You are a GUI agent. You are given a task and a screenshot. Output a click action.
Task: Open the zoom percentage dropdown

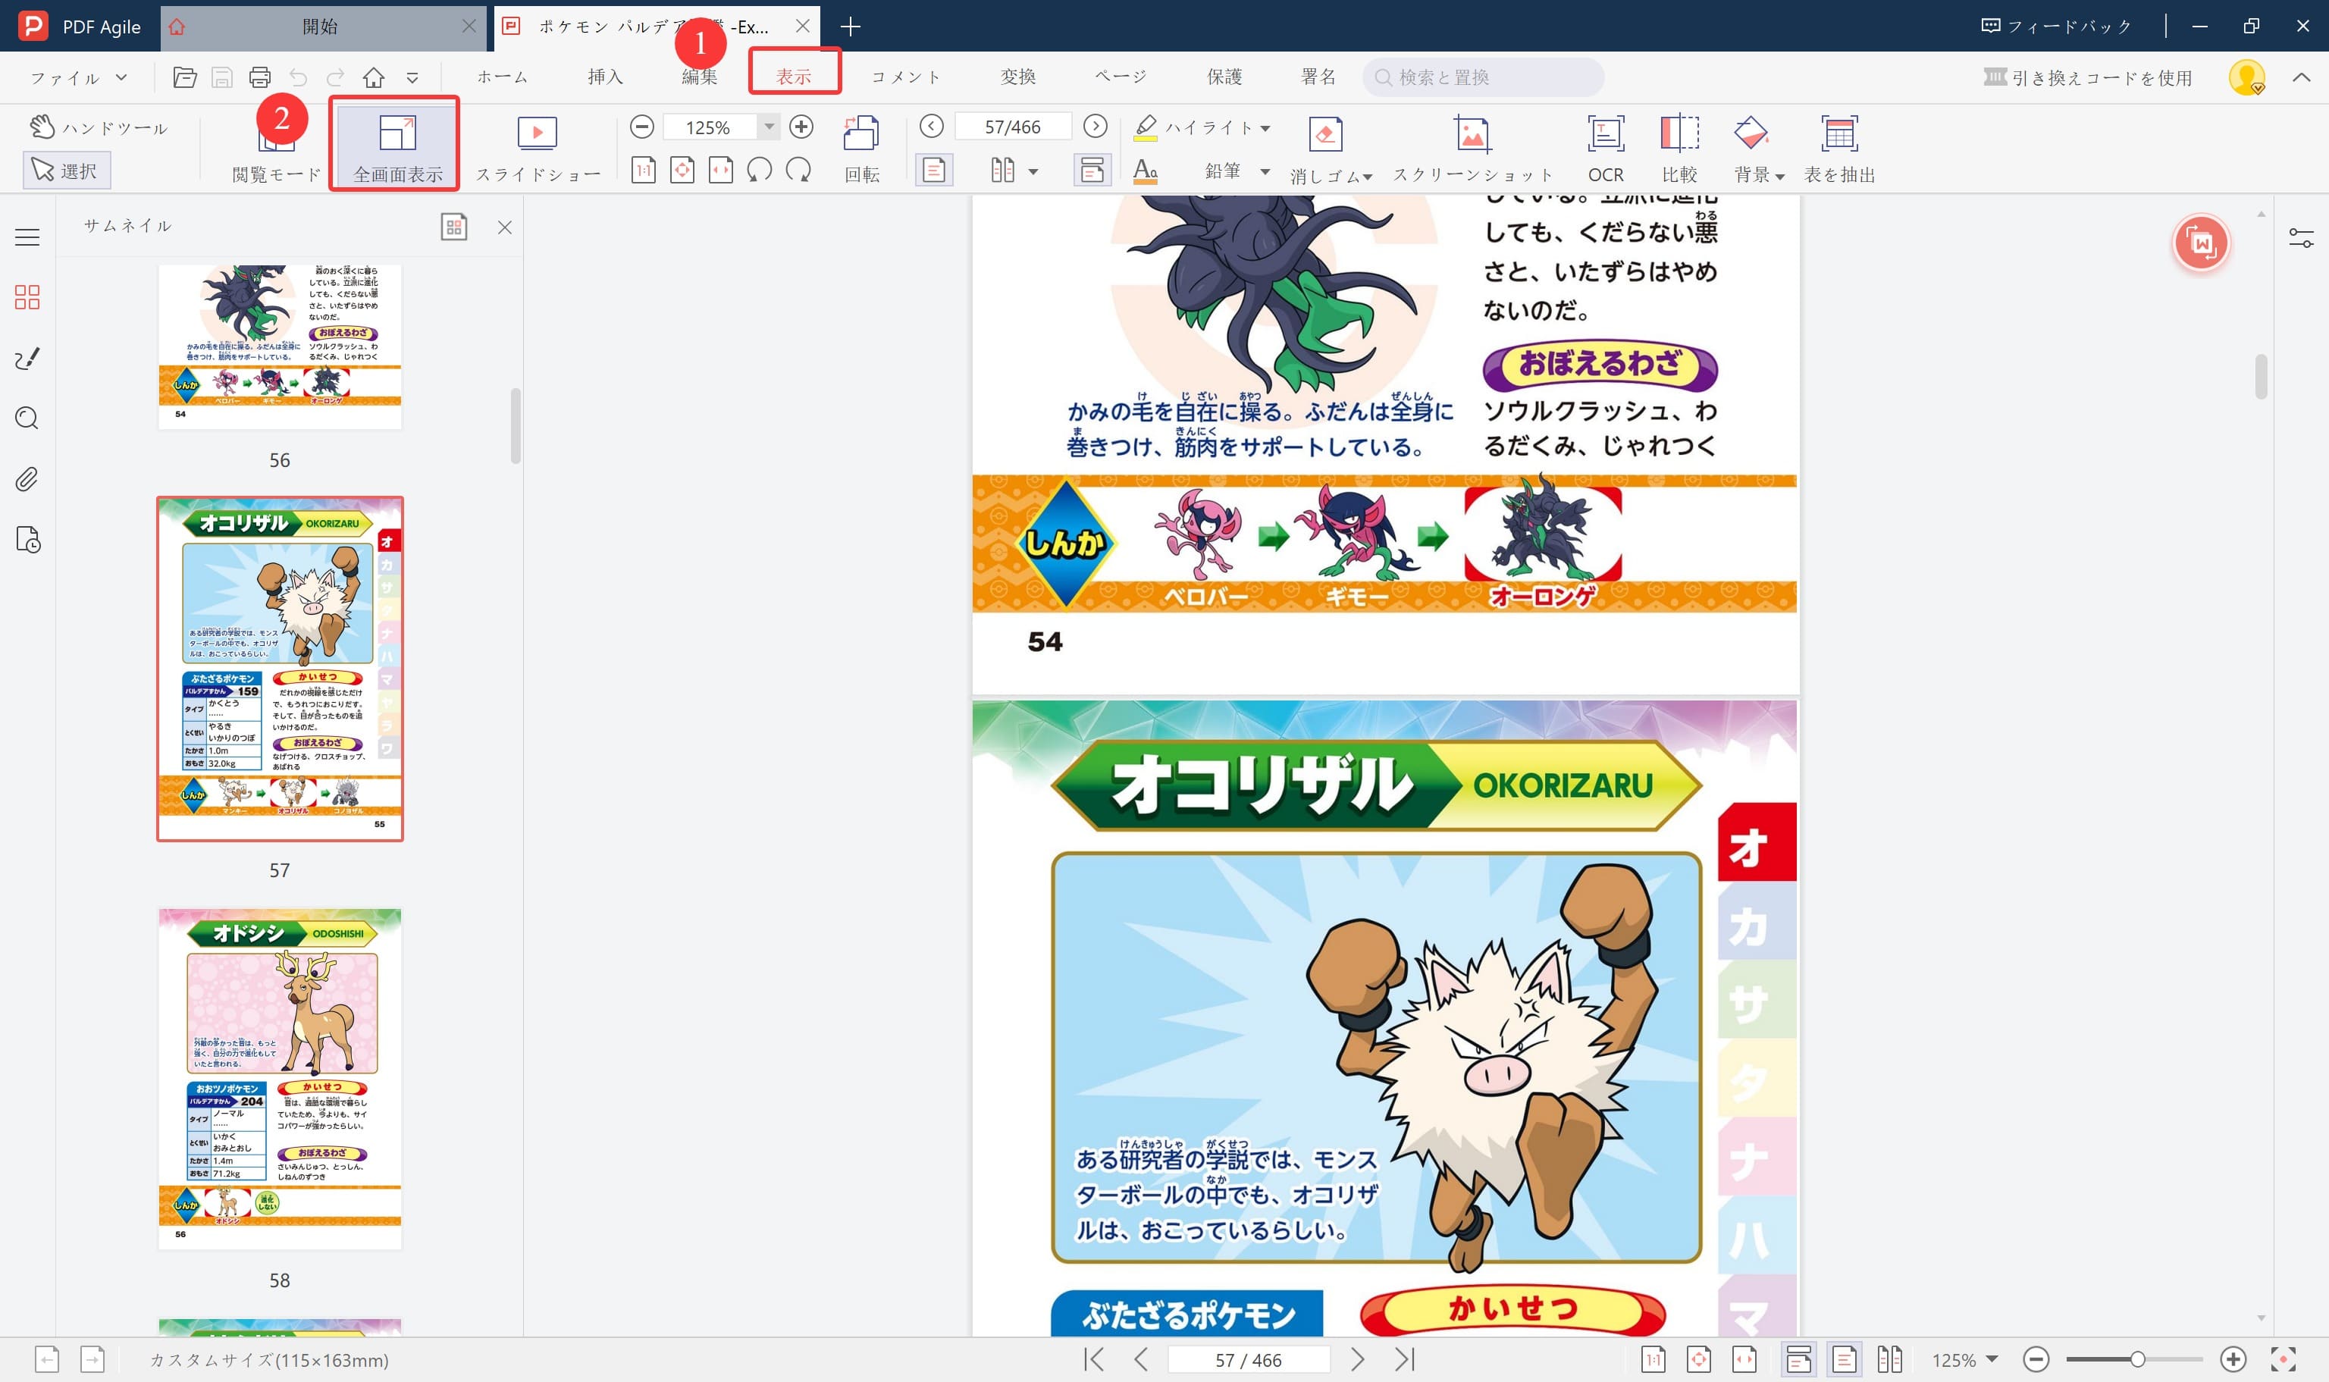coord(768,127)
